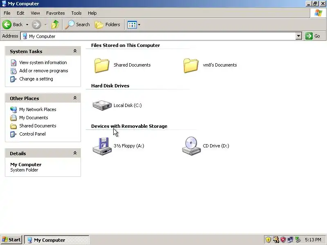Open the My Documents link
Image resolution: width=327 pixels, height=245 pixels.
pos(34,118)
